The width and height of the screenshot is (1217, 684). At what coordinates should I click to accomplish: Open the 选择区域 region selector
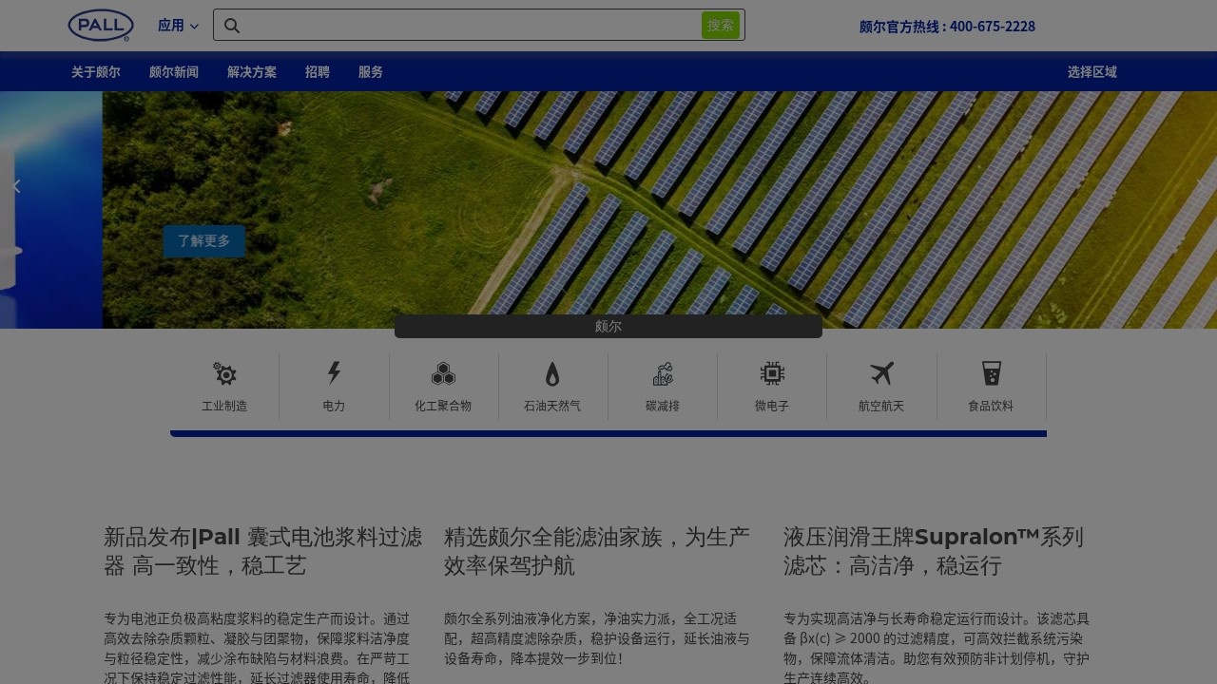click(x=1091, y=72)
